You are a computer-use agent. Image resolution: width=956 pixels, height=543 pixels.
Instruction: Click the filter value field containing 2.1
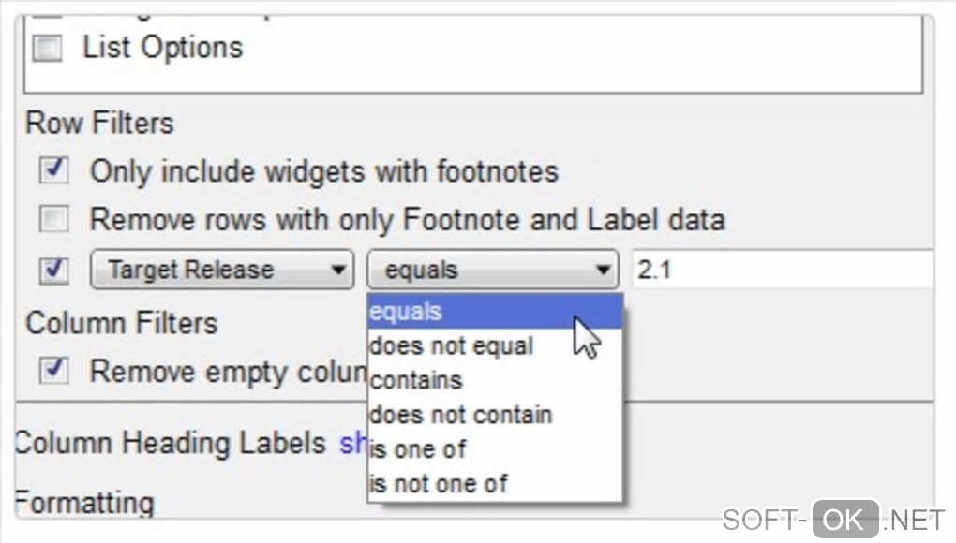778,271
